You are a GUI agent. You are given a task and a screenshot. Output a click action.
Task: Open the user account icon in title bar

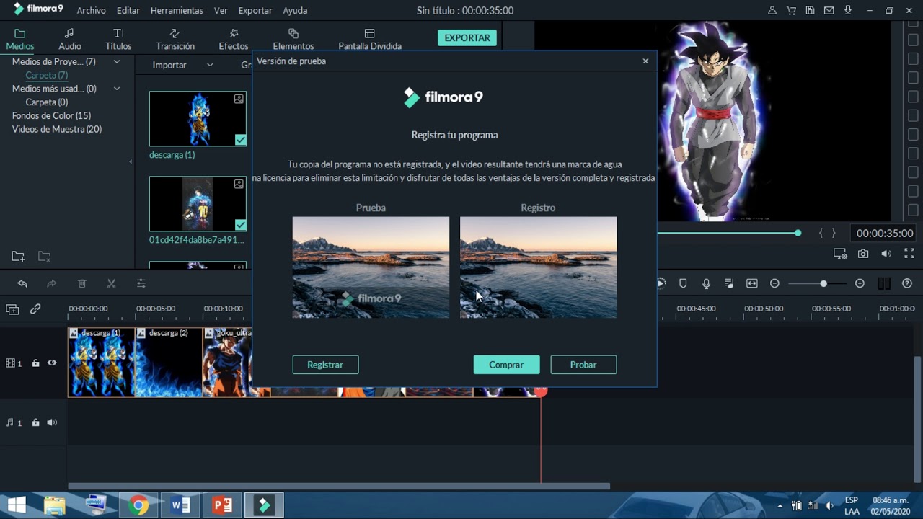tap(772, 11)
